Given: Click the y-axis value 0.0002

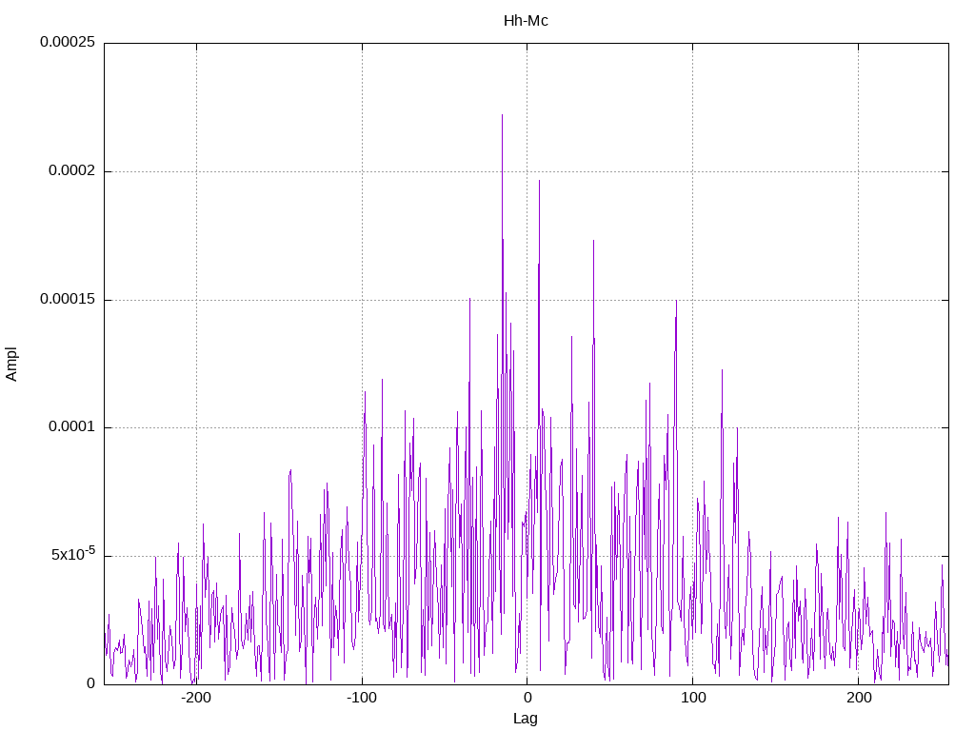Looking at the screenshot, I should tap(72, 170).
